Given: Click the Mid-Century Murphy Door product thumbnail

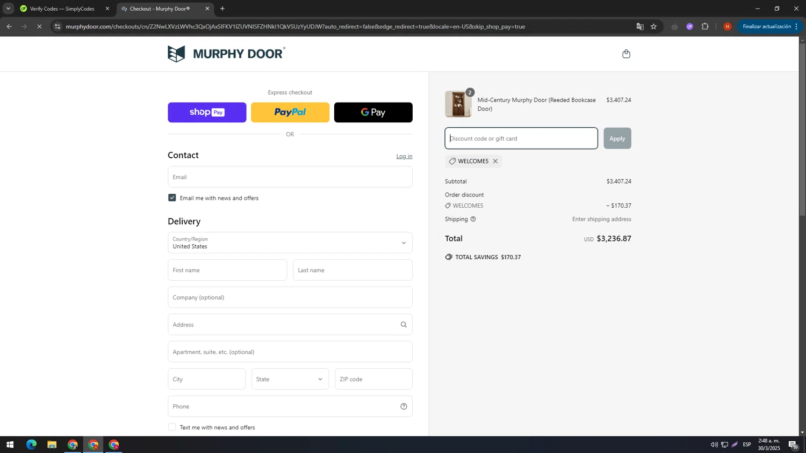Looking at the screenshot, I should point(458,104).
